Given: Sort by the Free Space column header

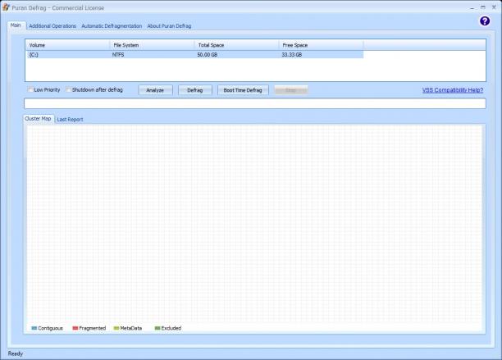Looking at the screenshot, I should pos(321,45).
